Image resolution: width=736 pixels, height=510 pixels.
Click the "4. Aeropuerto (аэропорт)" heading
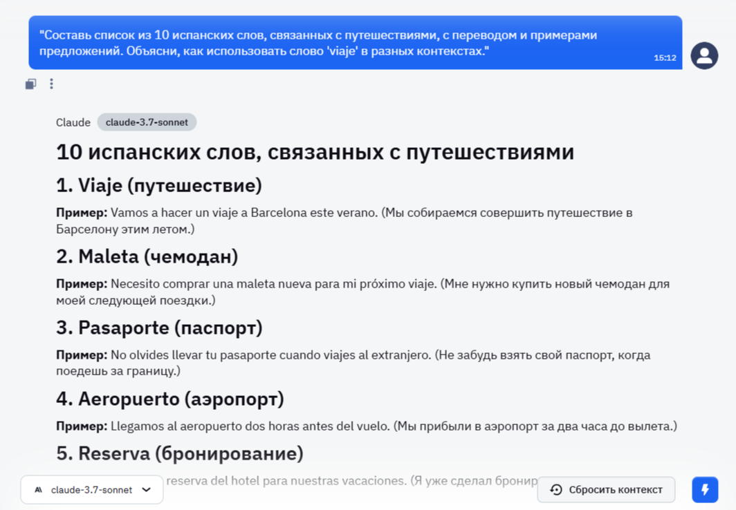tap(170, 399)
